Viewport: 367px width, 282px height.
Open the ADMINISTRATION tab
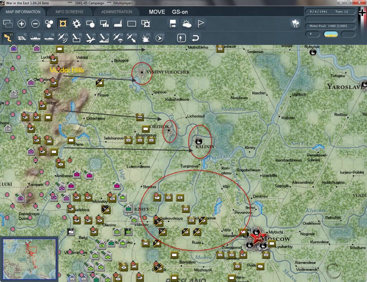pyautogui.click(x=116, y=12)
